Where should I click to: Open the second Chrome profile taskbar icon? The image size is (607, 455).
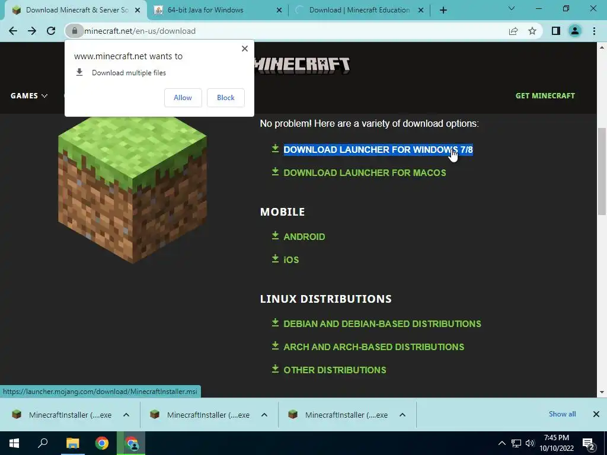131,443
